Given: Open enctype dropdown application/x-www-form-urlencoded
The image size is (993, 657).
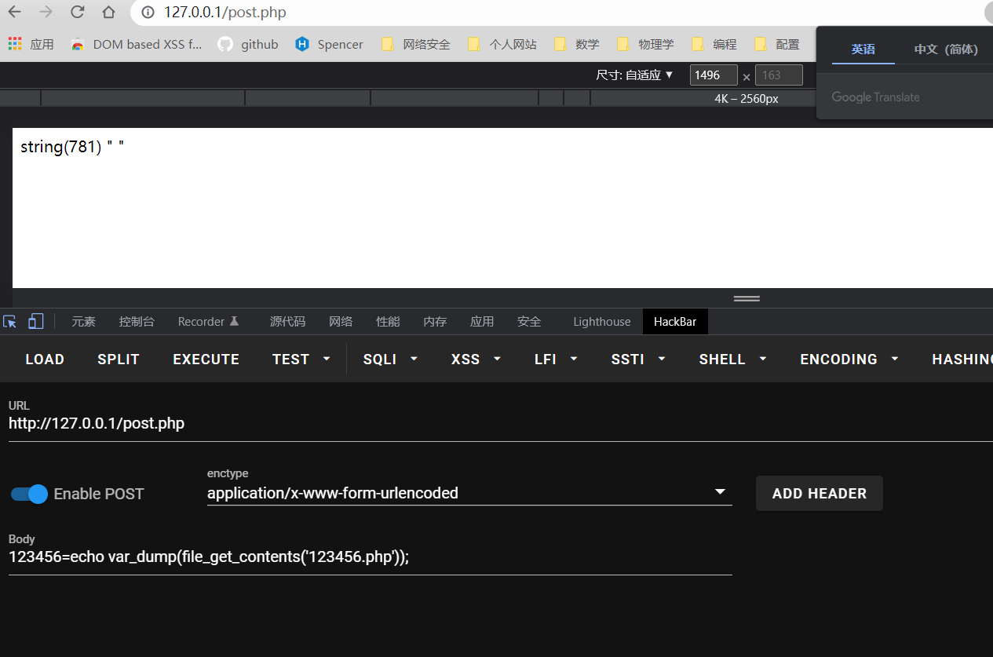Looking at the screenshot, I should 469,493.
